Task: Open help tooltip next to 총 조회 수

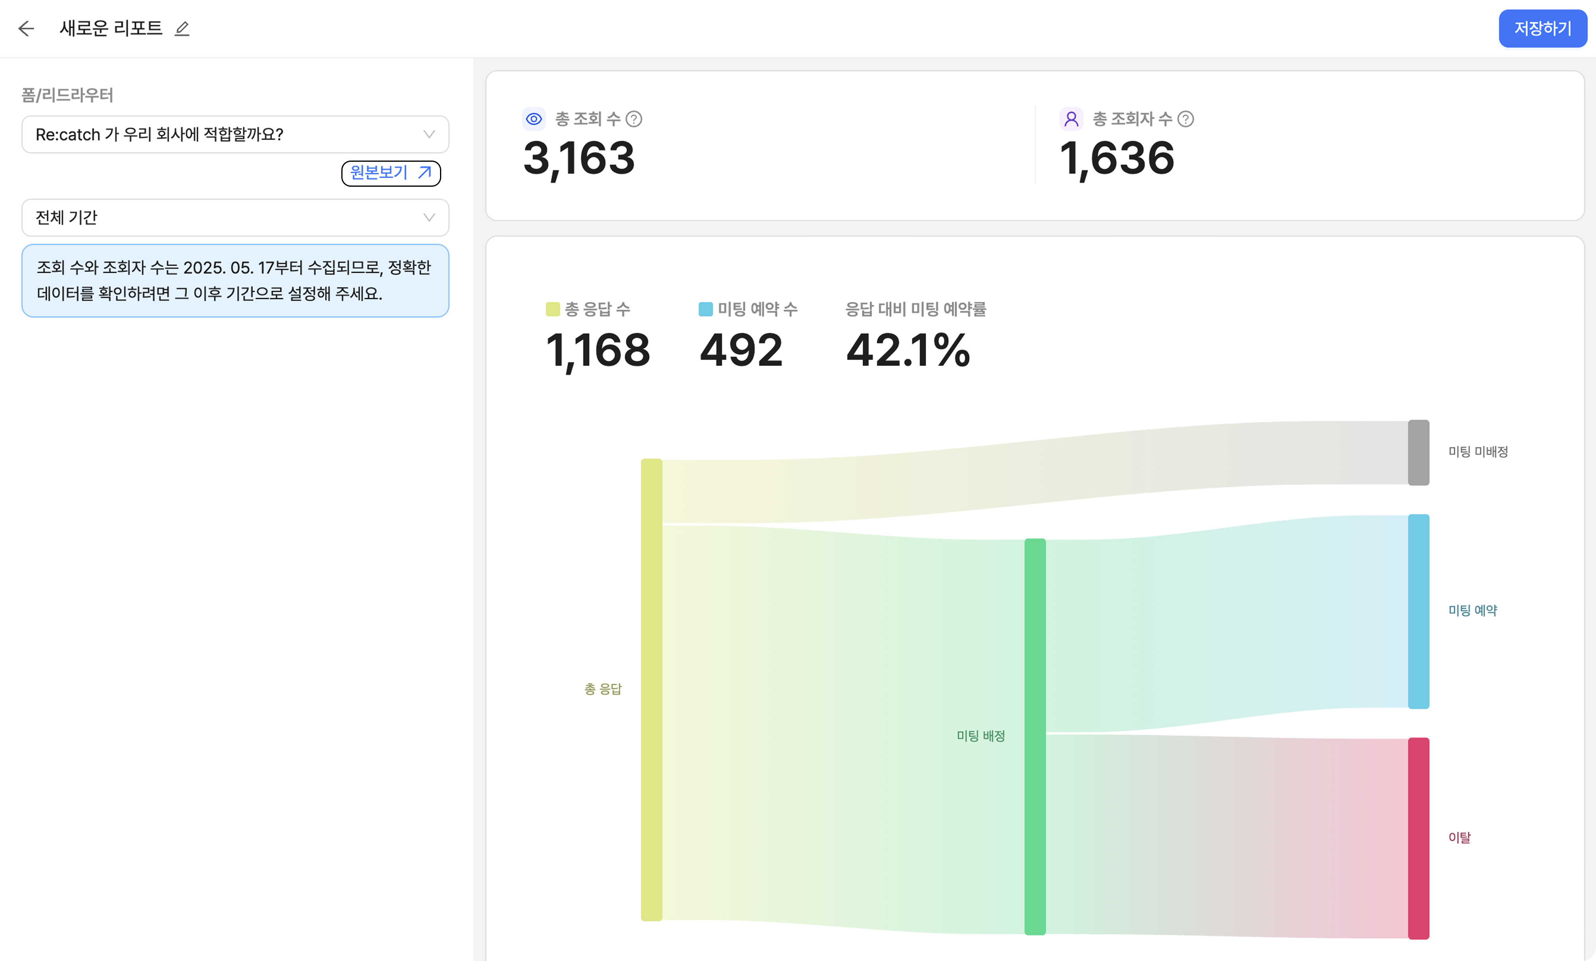Action: point(634,119)
